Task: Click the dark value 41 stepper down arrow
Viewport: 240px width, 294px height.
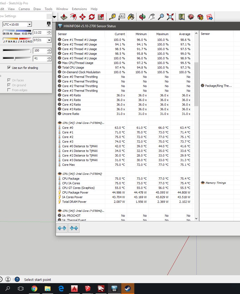Action: click(x=49, y=60)
